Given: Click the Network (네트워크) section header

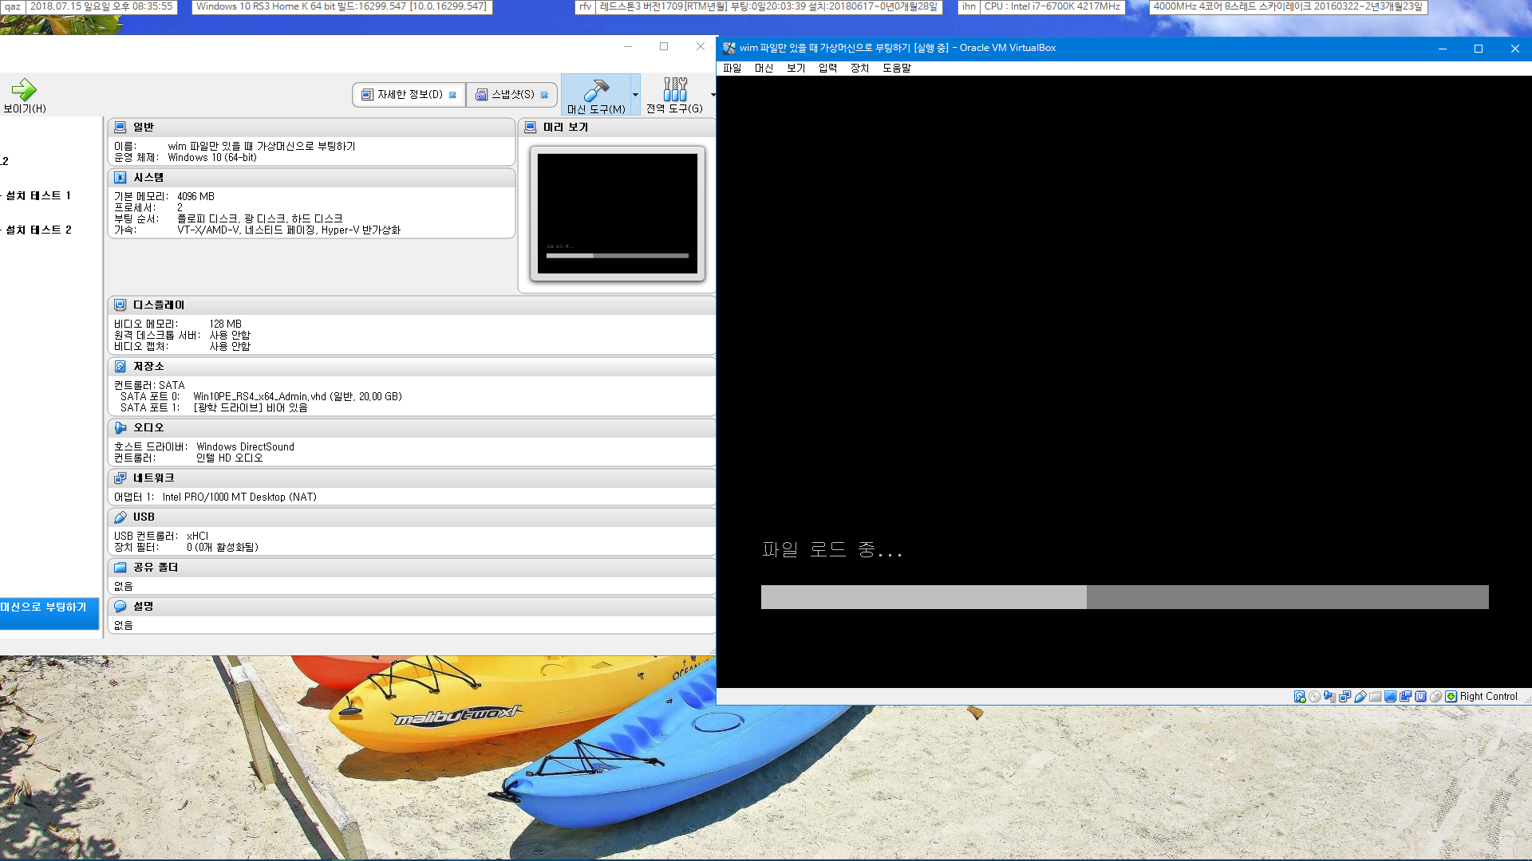Looking at the screenshot, I should [x=411, y=478].
